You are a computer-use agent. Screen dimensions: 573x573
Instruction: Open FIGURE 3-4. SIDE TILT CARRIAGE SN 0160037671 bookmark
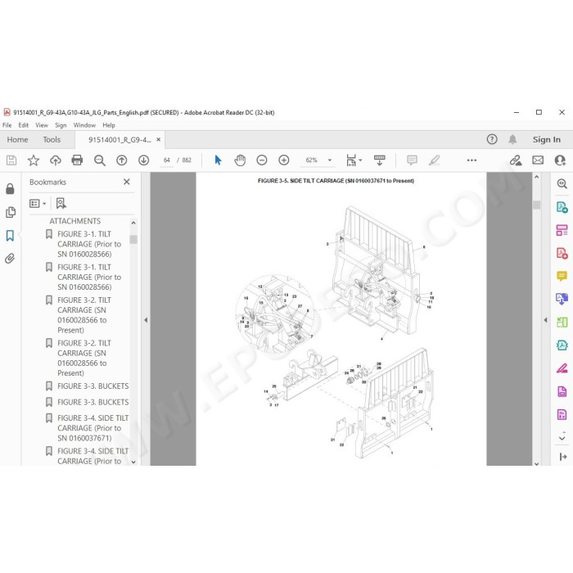[x=92, y=427]
